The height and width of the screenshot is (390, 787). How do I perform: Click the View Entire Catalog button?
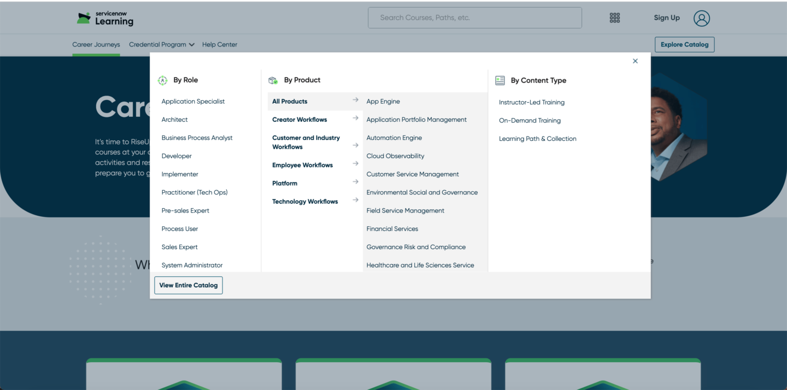click(189, 285)
